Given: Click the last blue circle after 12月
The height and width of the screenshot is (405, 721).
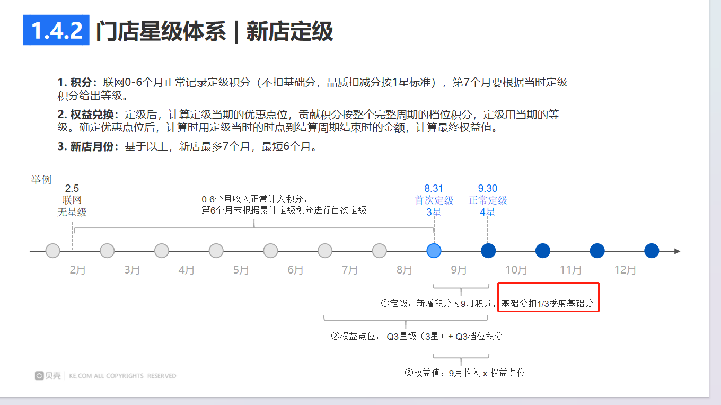Looking at the screenshot, I should (x=651, y=251).
